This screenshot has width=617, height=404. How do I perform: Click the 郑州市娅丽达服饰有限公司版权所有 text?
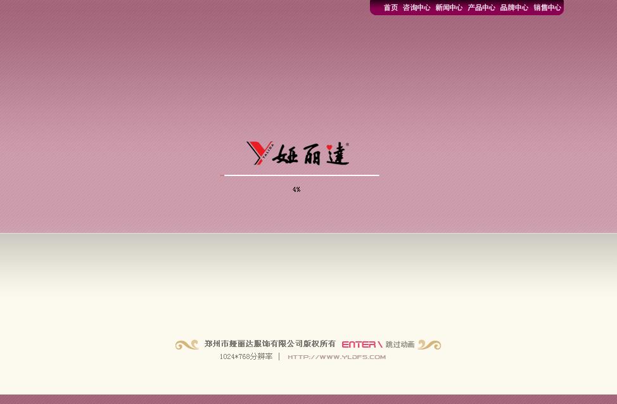270,344
